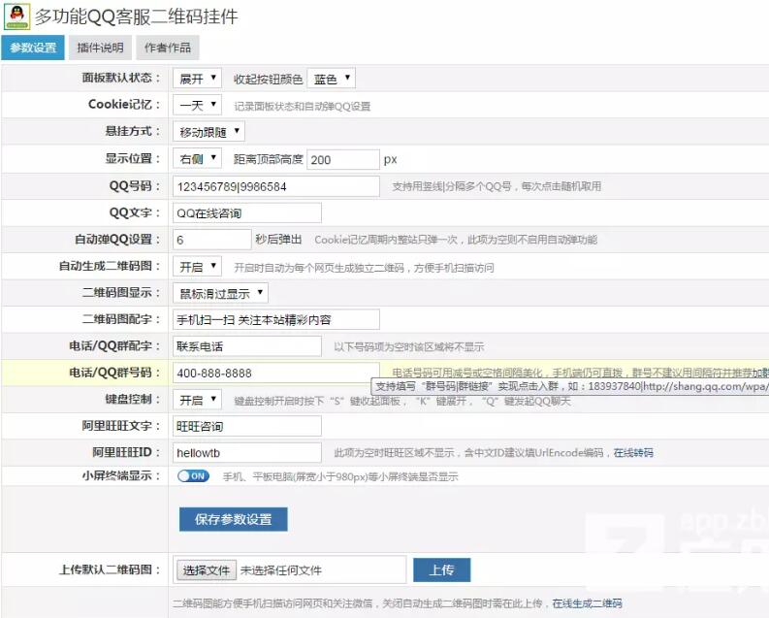Click the 距离顶部高度 field containing 200
Viewport: 769px width, 618px height.
click(343, 159)
